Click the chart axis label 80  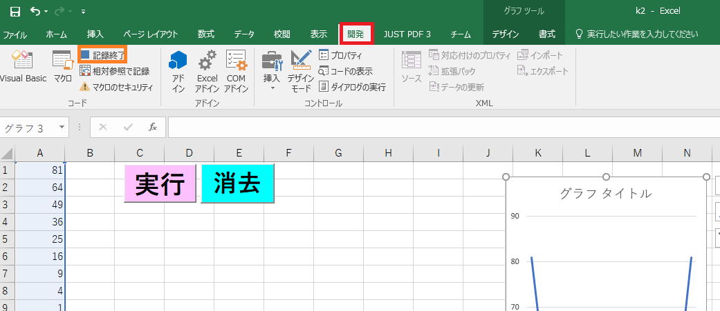[515, 261]
